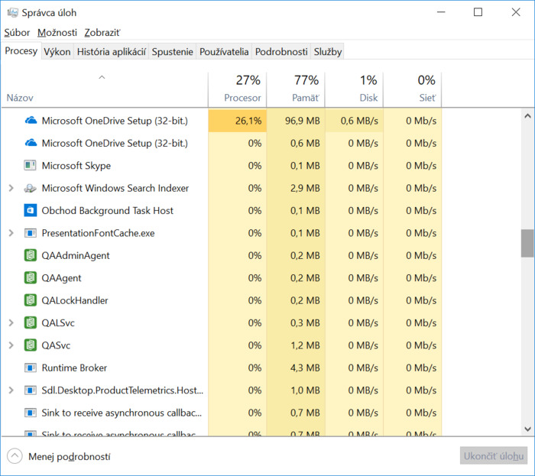Click the QAAgent green icon
This screenshot has width=535, height=476.
click(30, 278)
